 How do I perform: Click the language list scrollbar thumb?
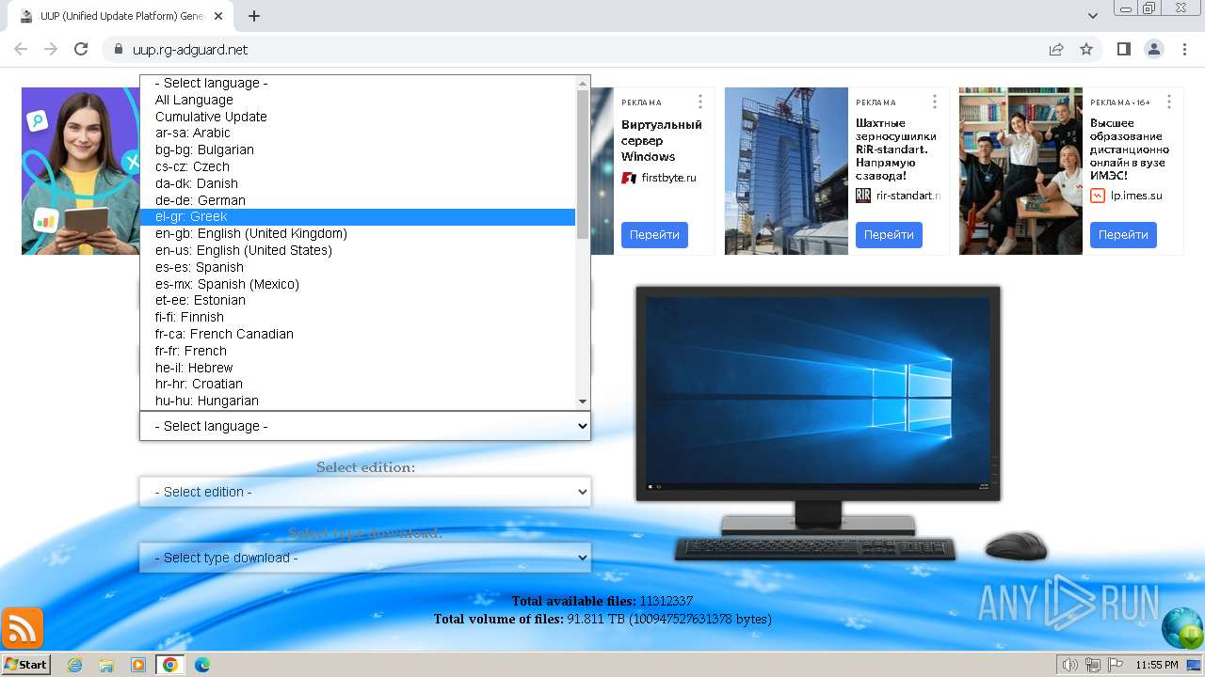click(x=583, y=165)
